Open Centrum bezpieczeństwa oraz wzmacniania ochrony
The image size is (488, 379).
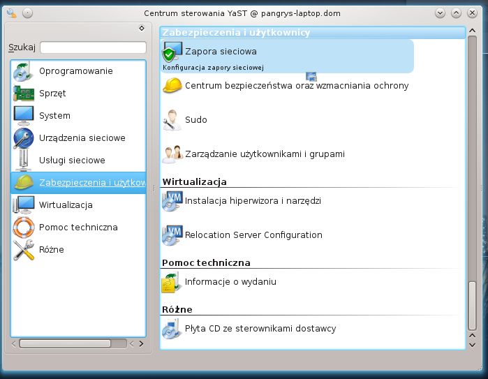297,86
